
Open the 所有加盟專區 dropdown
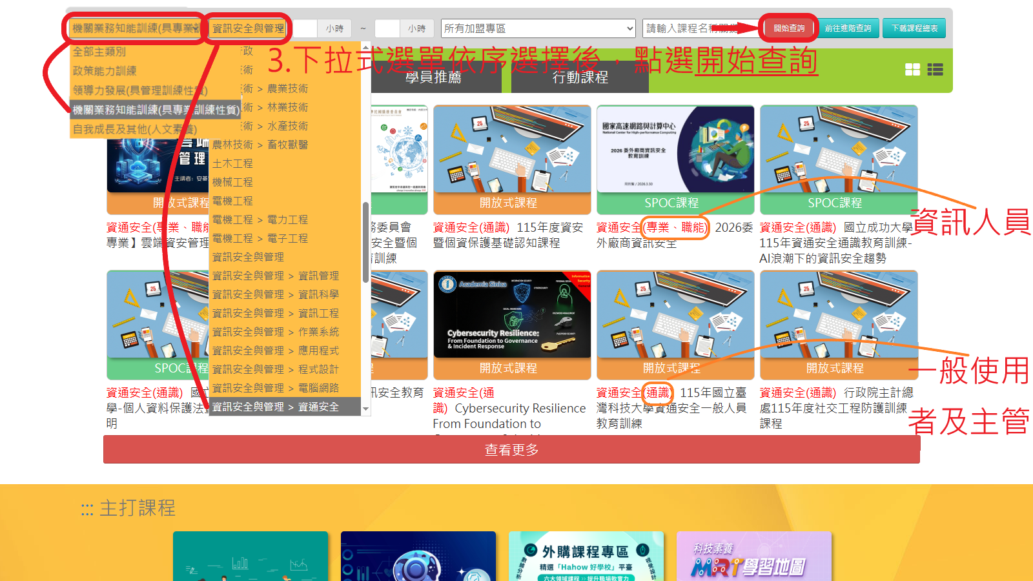[x=539, y=28]
